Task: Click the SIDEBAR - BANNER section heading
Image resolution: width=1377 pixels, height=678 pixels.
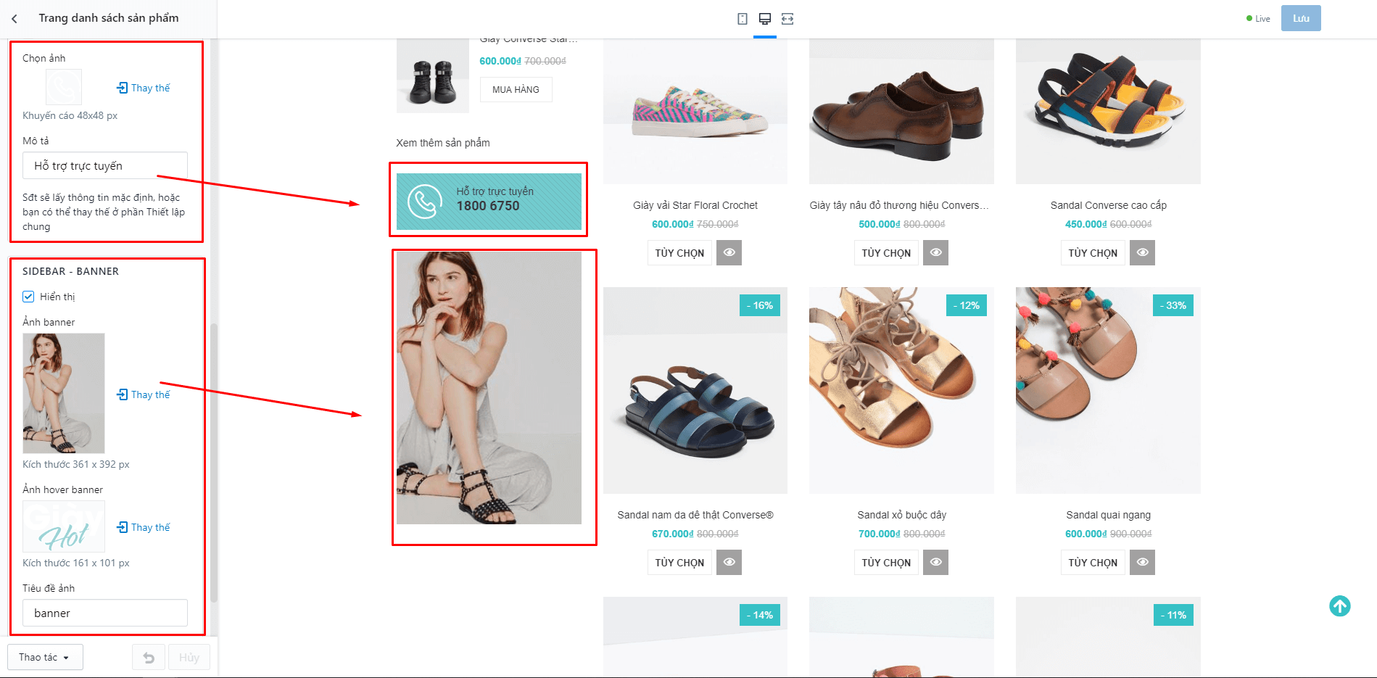Action: pyautogui.click(x=70, y=271)
